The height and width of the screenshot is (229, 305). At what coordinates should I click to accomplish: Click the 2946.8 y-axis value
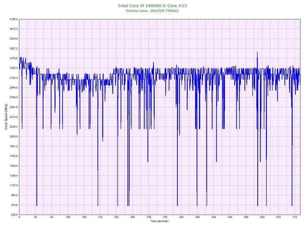coord(14,87)
